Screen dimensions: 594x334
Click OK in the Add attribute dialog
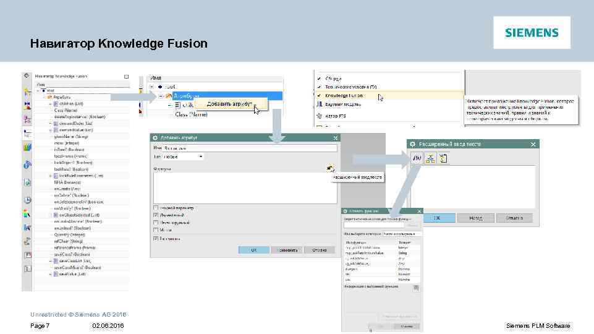pyautogui.click(x=254, y=250)
